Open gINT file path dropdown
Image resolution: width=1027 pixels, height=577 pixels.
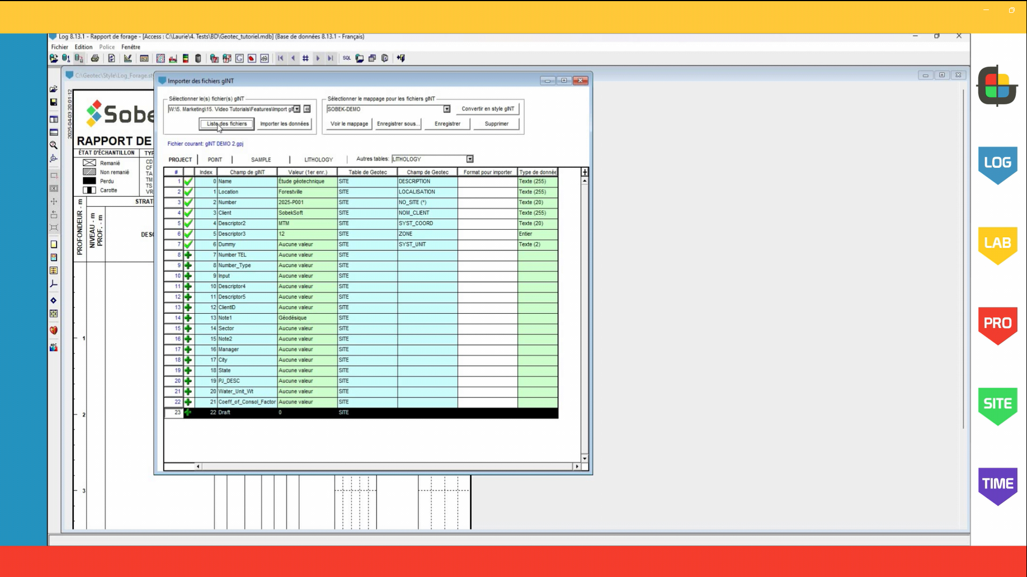point(297,110)
